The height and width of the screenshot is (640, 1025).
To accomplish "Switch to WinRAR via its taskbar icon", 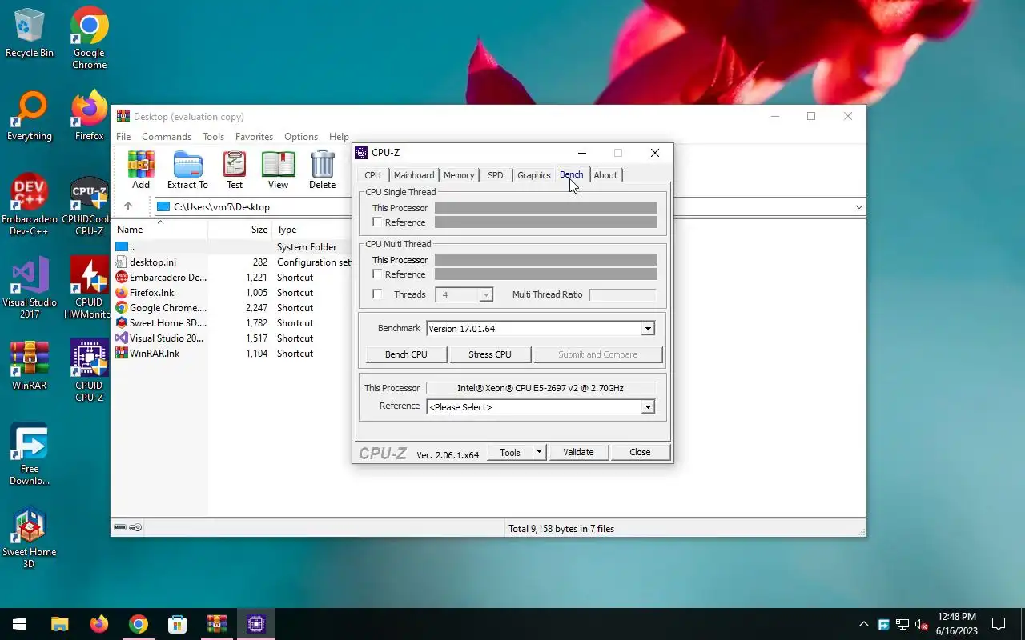I will pyautogui.click(x=217, y=624).
